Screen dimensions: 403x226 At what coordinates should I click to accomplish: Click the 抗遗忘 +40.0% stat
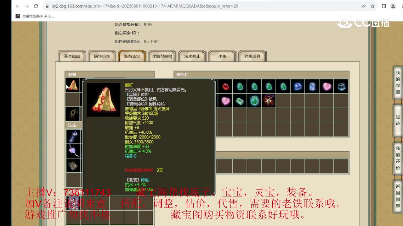click(138, 132)
